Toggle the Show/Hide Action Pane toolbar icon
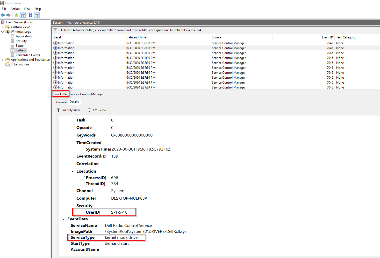Image resolution: width=380 pixels, height=258 pixels. coord(37,15)
